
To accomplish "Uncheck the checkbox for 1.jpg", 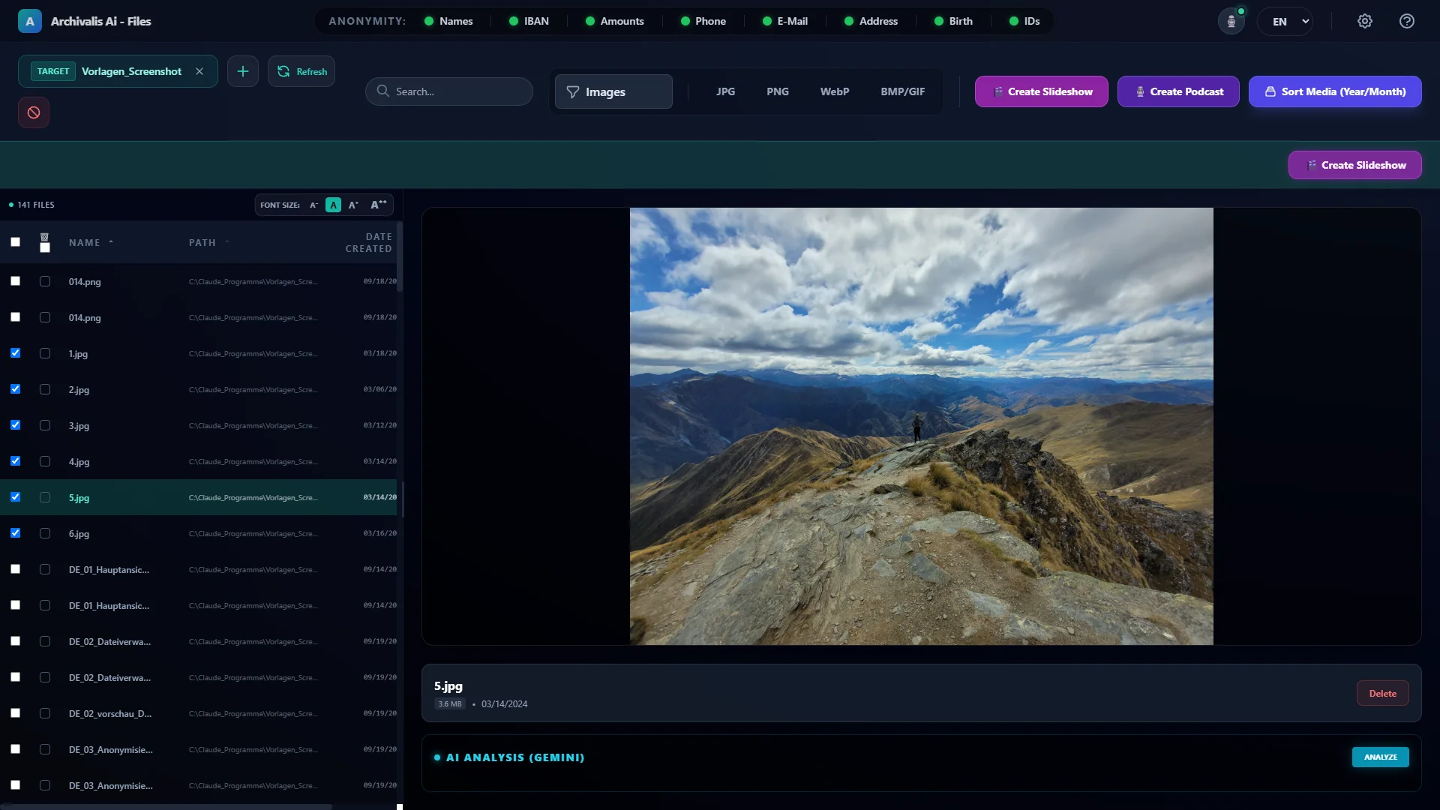I will 15,352.
